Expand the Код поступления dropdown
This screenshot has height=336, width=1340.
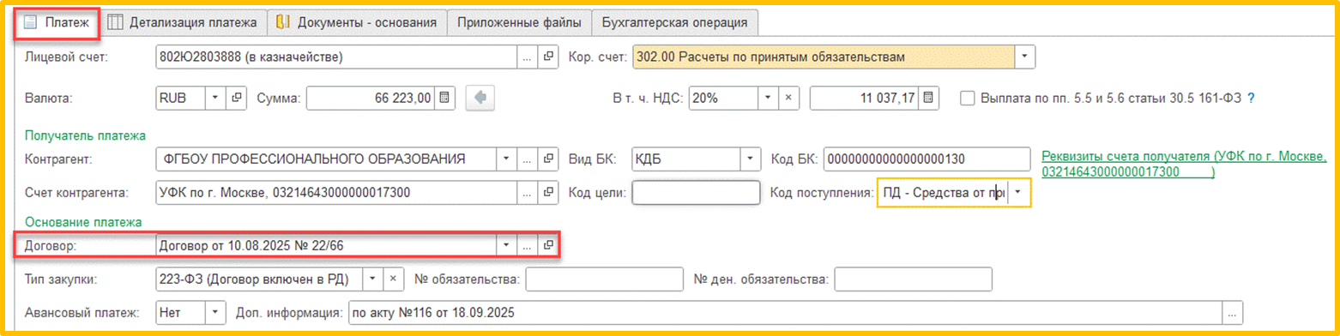coord(1018,193)
